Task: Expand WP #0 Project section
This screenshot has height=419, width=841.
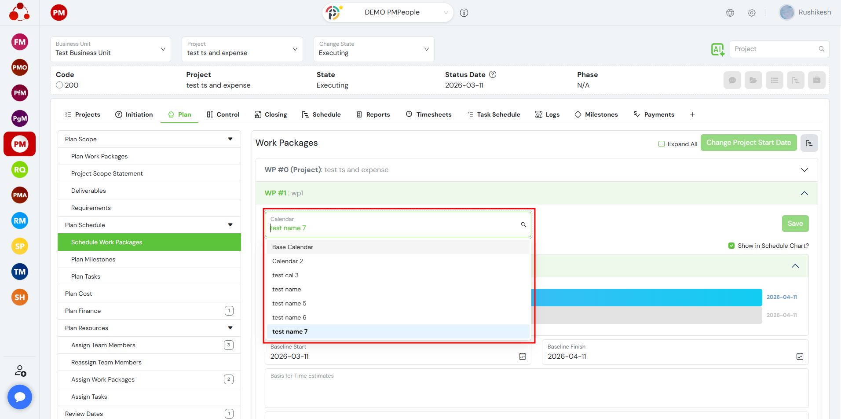Action: click(x=804, y=170)
